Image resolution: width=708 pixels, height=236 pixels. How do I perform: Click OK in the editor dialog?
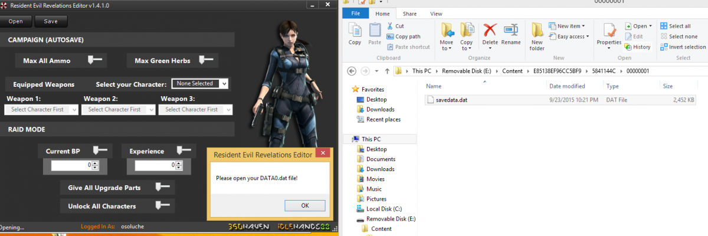[x=304, y=205]
